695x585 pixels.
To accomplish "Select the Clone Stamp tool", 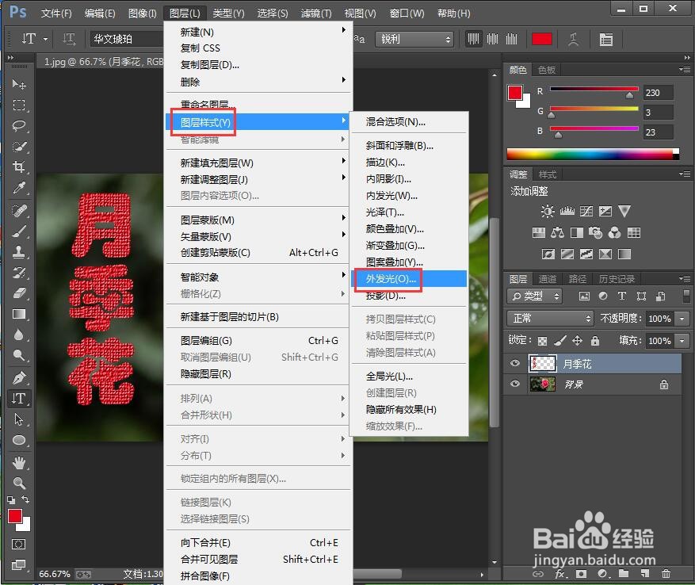I will (x=18, y=252).
